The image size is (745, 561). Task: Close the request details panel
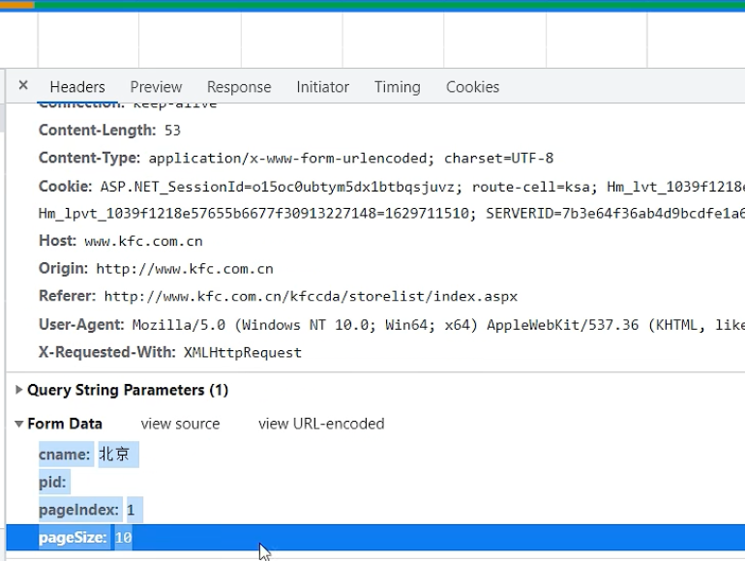coord(23,85)
